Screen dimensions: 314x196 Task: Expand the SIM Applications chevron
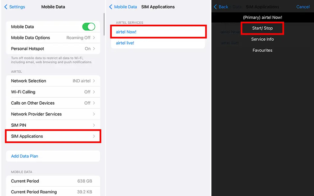(x=94, y=136)
